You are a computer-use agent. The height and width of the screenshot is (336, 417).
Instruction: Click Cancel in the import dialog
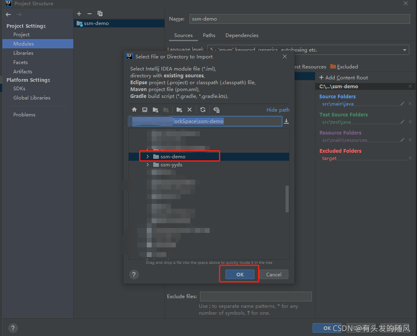pyautogui.click(x=274, y=275)
